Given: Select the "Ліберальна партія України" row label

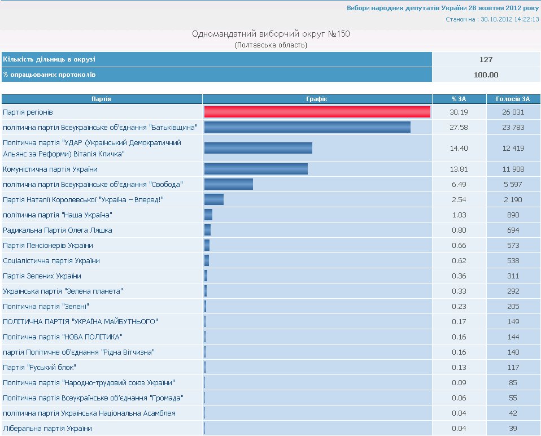Looking at the screenshot, I should pyautogui.click(x=47, y=428).
